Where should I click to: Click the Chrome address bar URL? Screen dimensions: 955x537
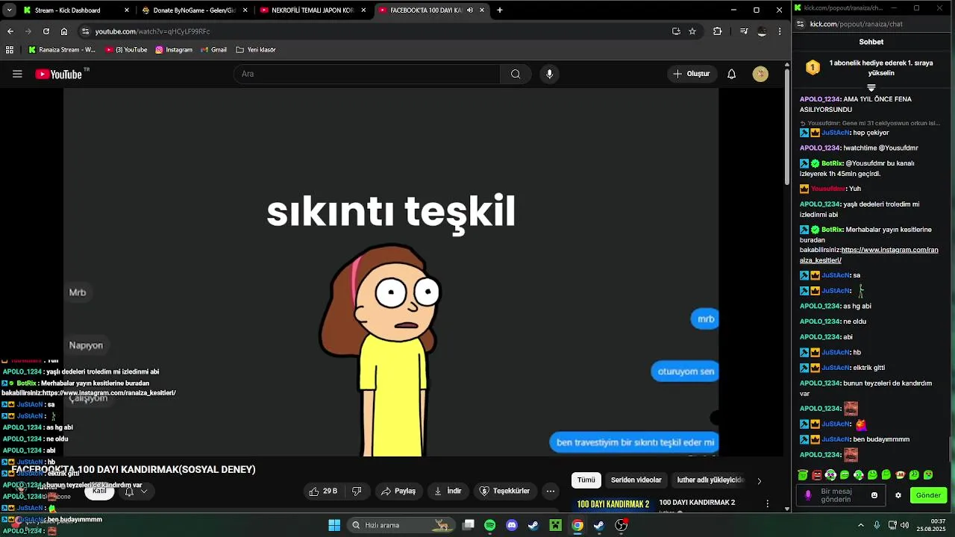pos(152,31)
